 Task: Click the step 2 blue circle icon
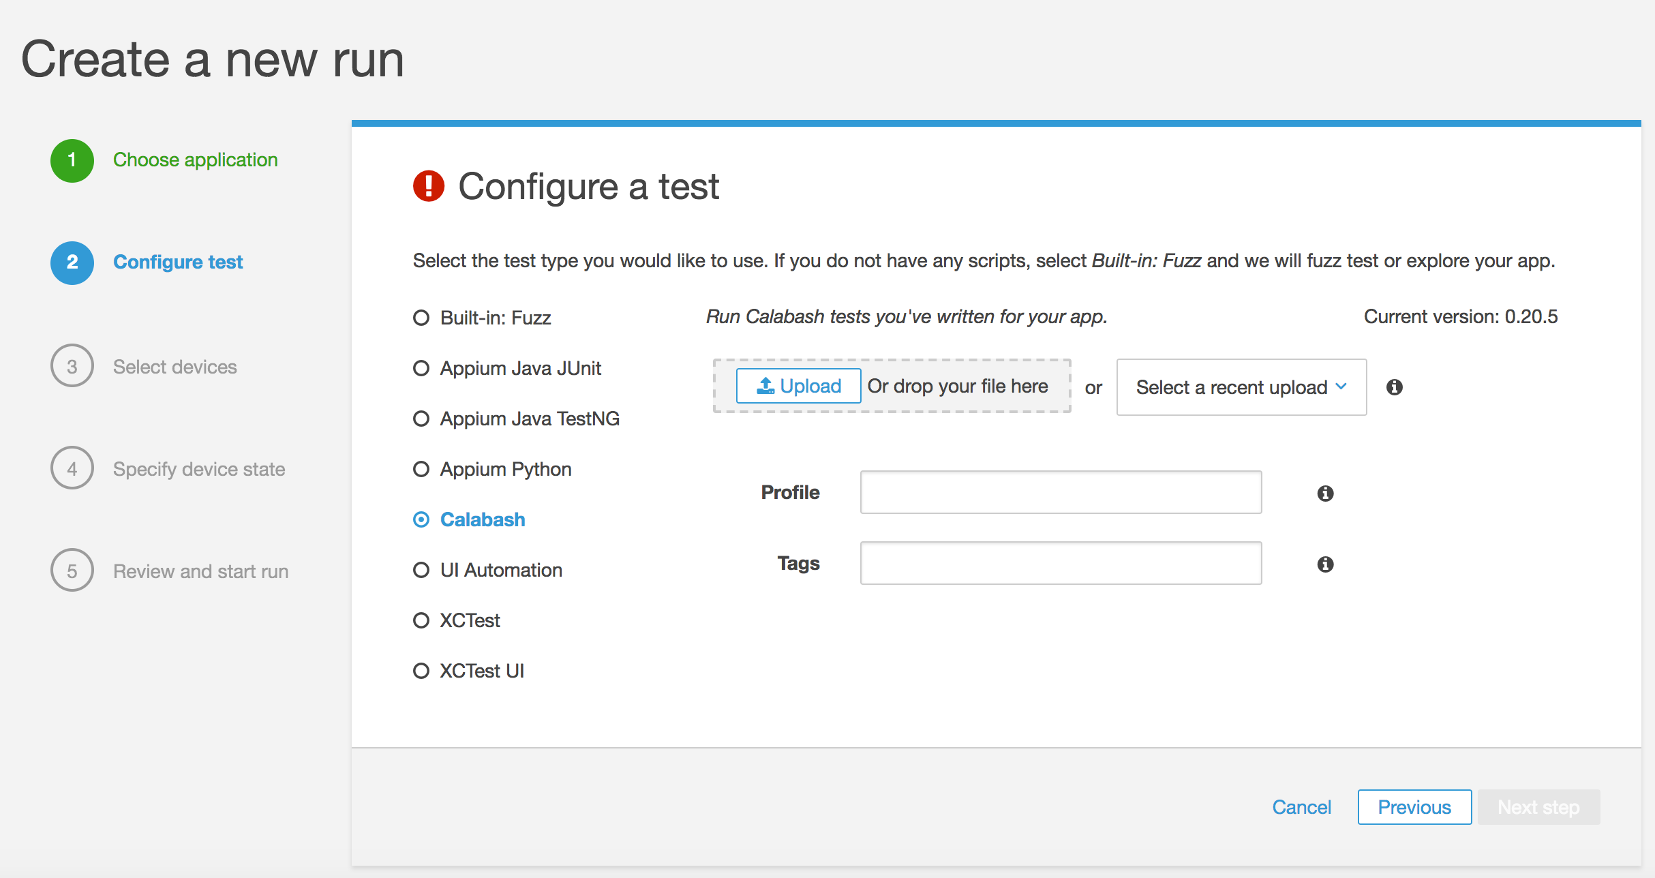point(72,262)
